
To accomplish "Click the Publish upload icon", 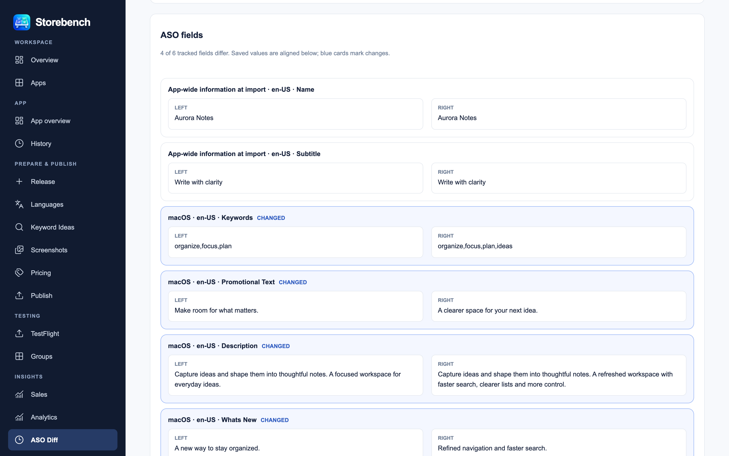I will pos(19,296).
